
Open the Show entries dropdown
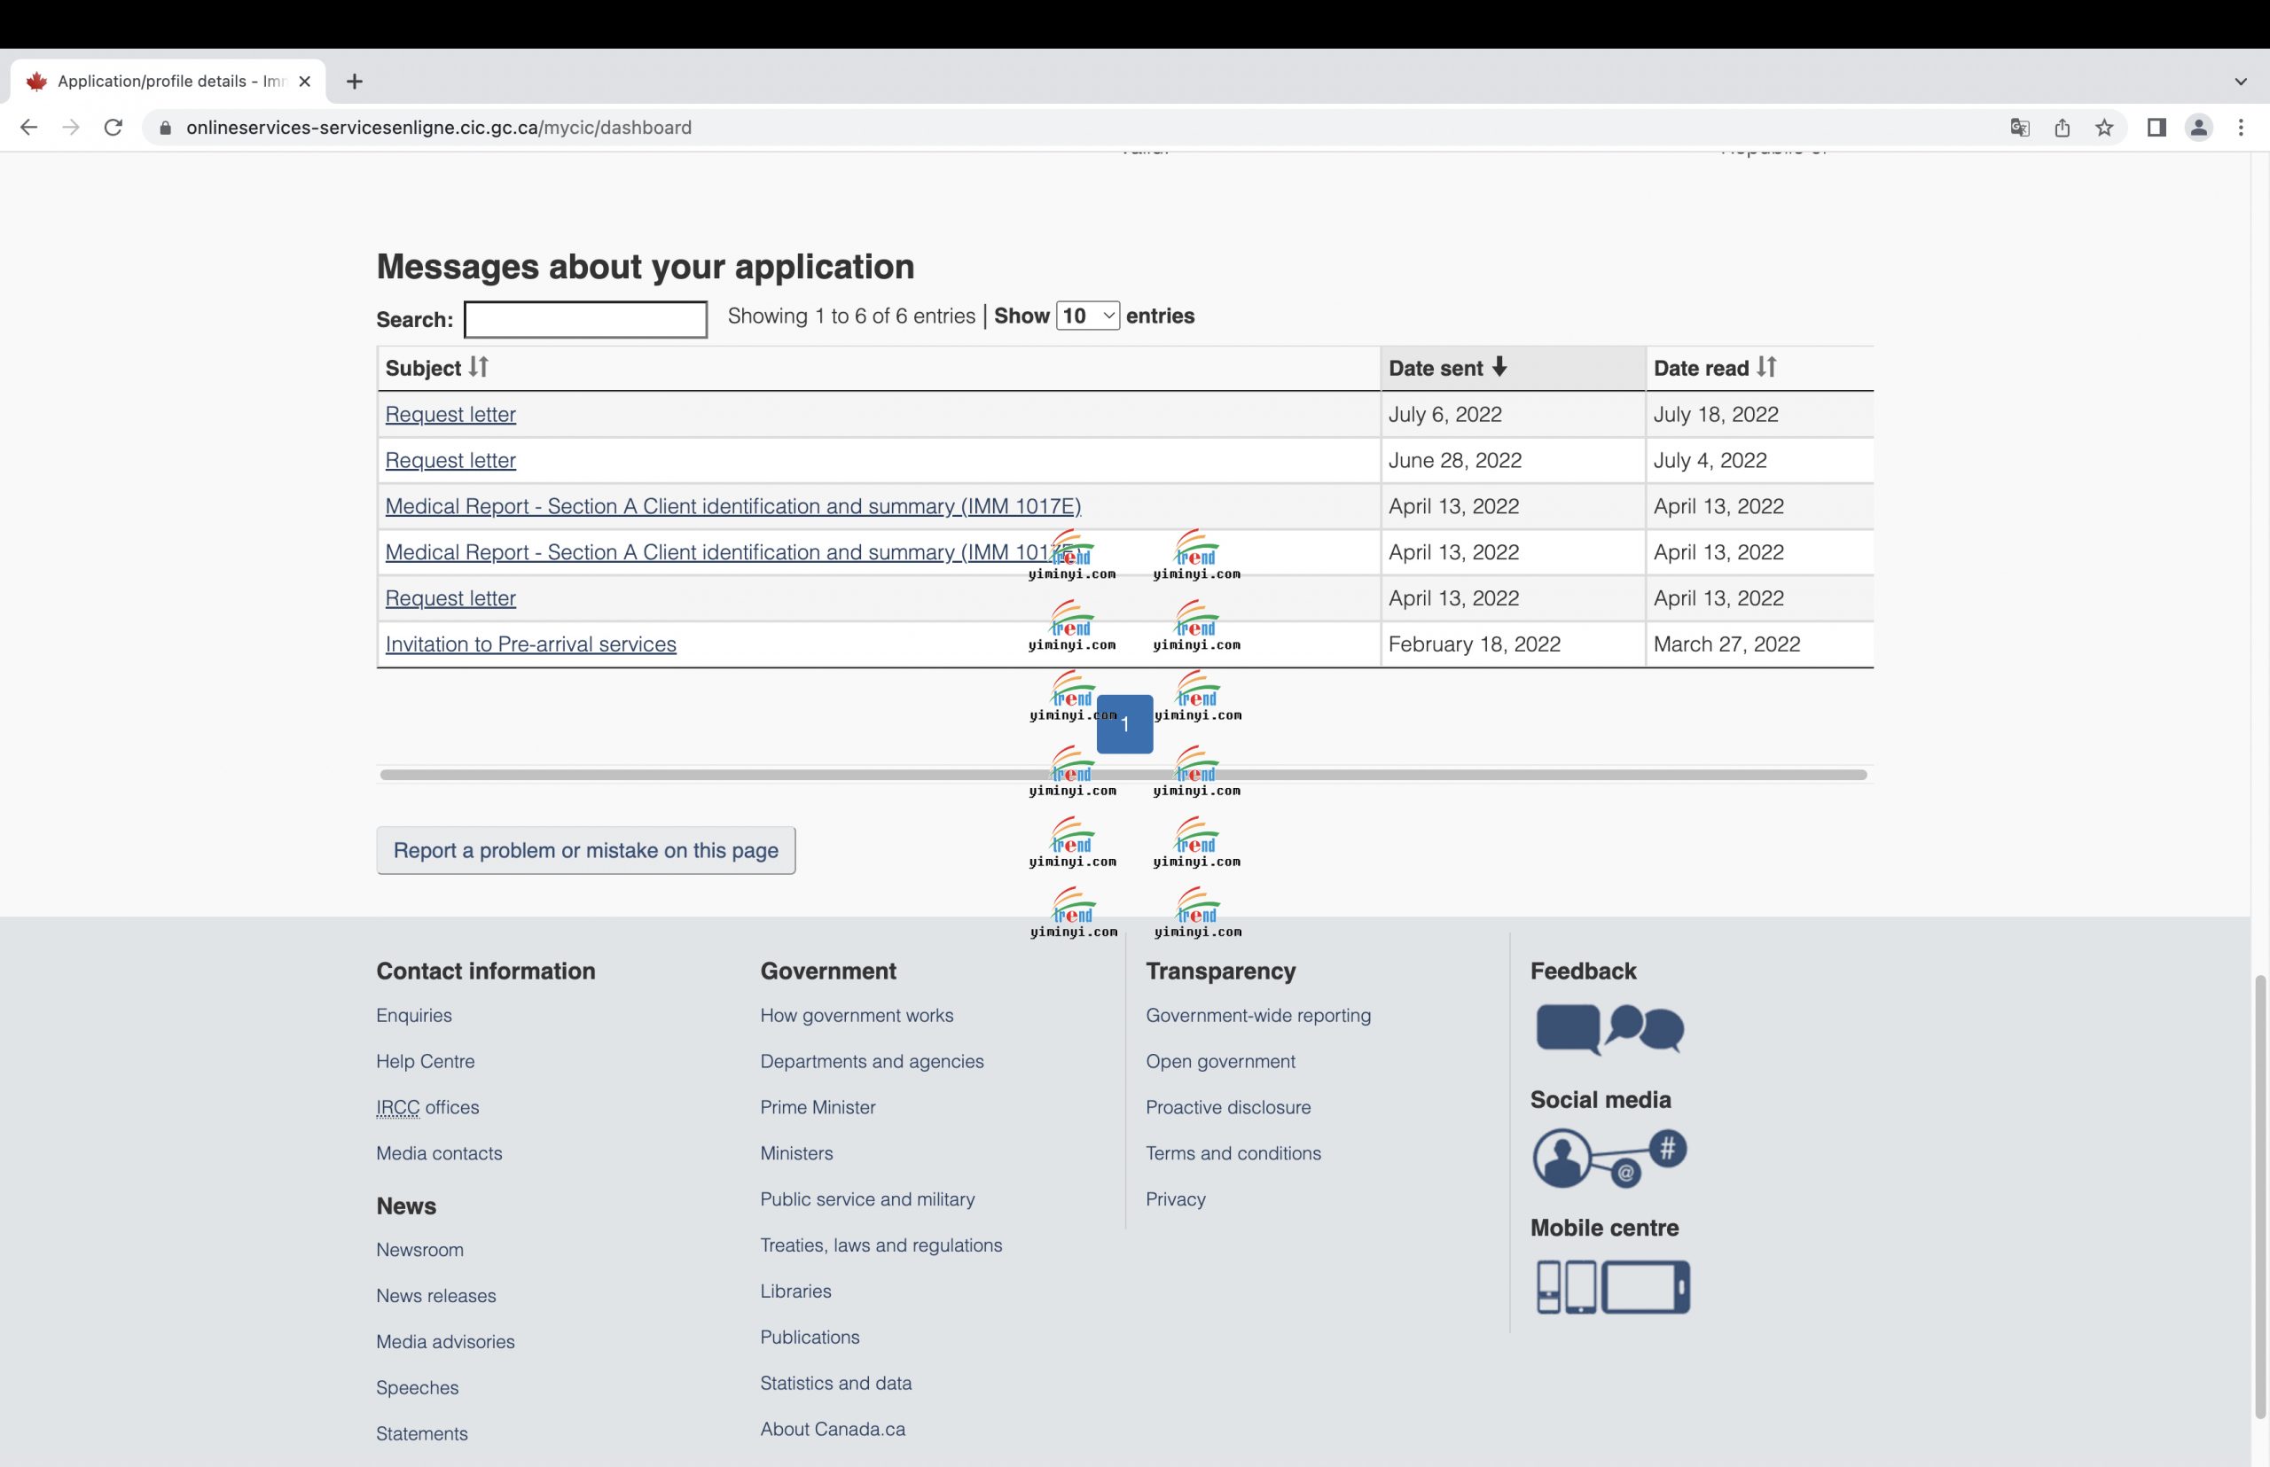pos(1087,316)
